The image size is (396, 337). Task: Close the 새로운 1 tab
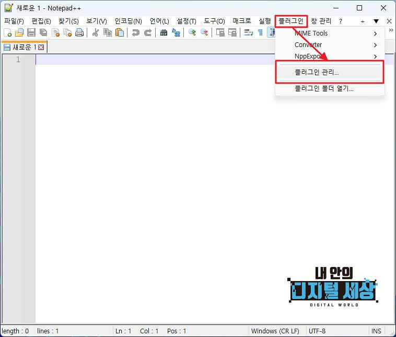click(41, 47)
